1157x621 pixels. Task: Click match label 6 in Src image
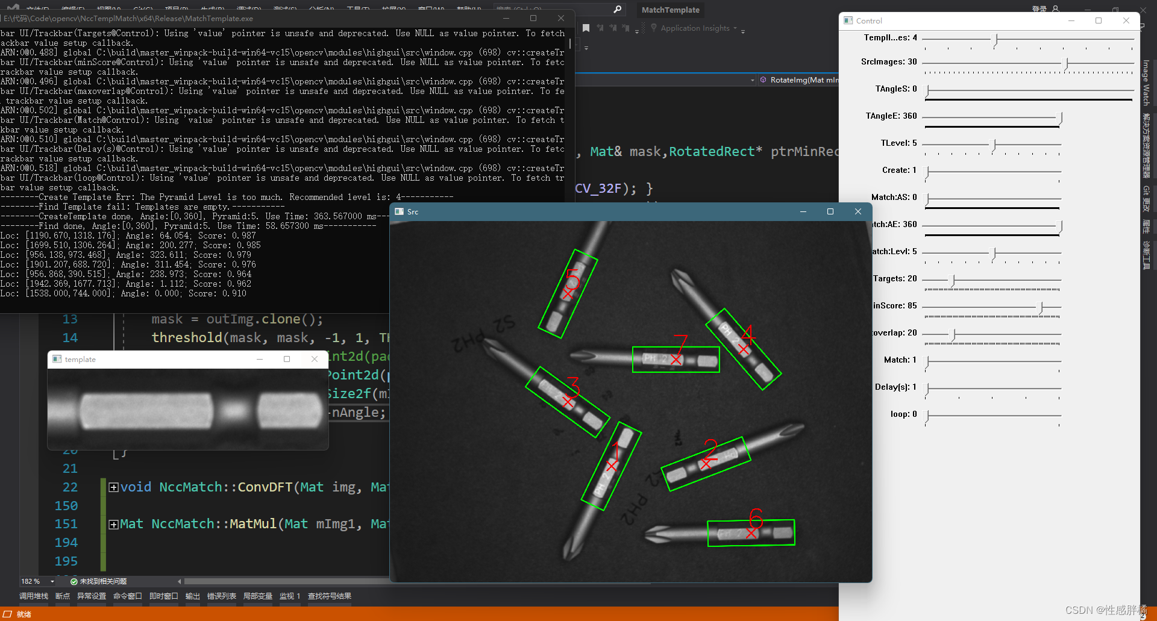tap(756, 518)
